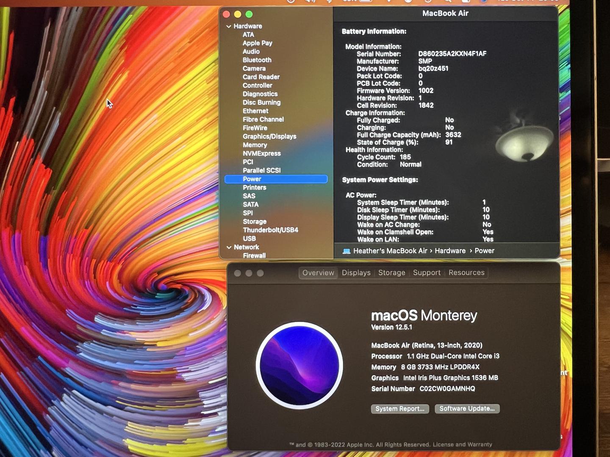Open the Resources tab
610x457 pixels.
(466, 273)
